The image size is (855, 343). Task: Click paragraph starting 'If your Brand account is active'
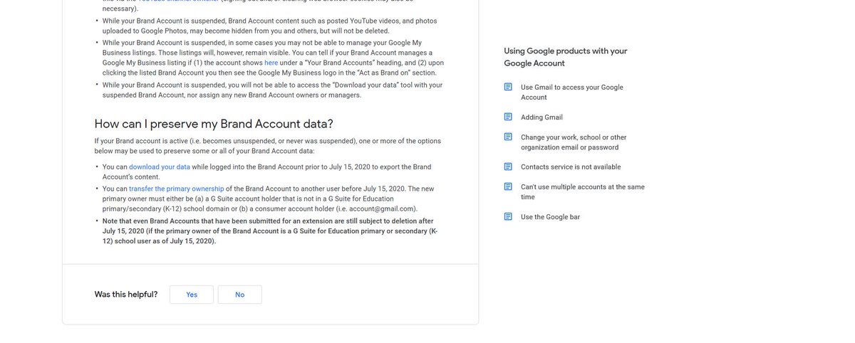point(268,146)
